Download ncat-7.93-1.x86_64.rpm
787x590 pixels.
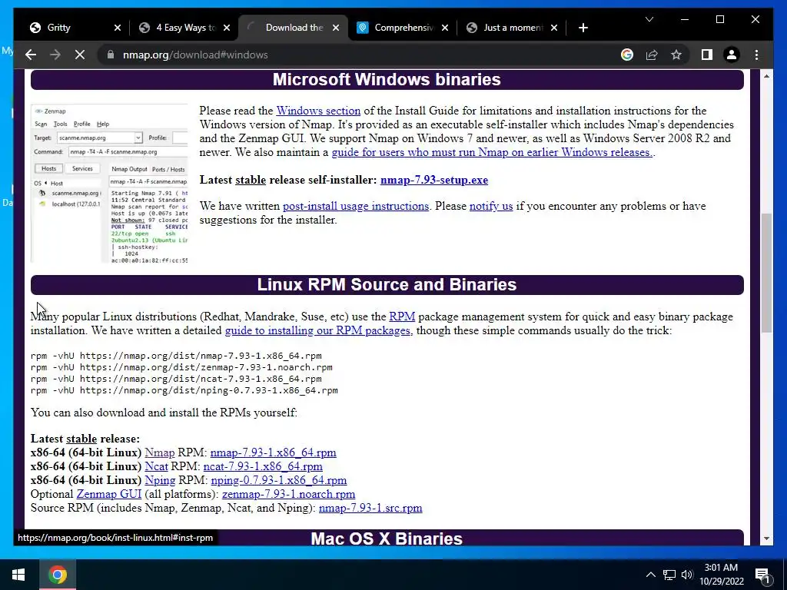click(x=263, y=466)
